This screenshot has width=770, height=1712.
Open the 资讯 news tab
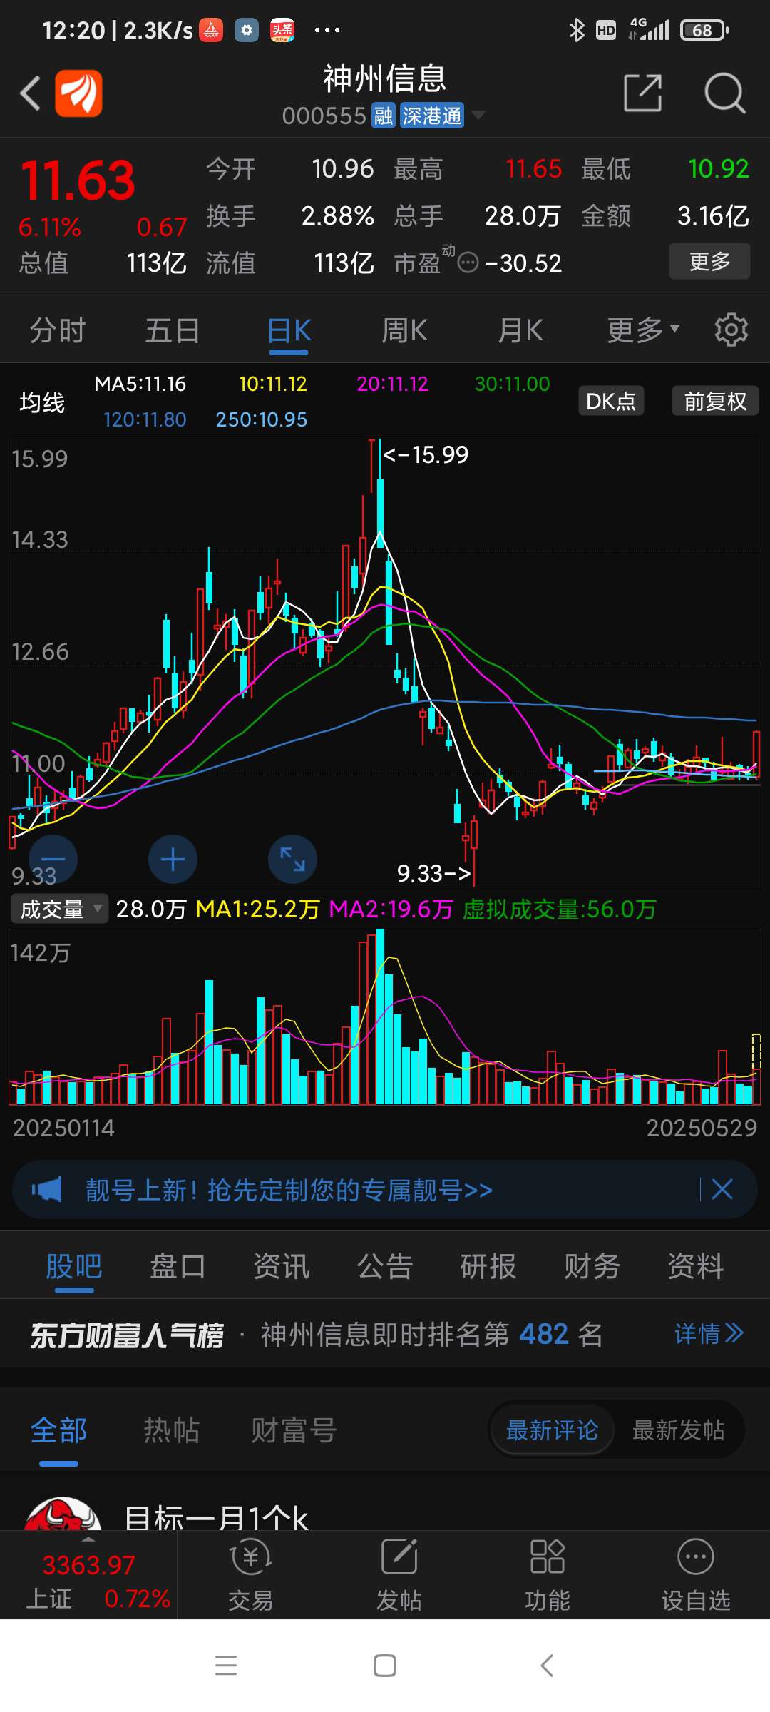[282, 1267]
